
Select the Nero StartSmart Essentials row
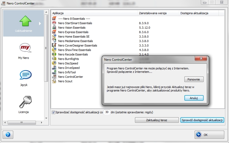(x=138, y=23)
